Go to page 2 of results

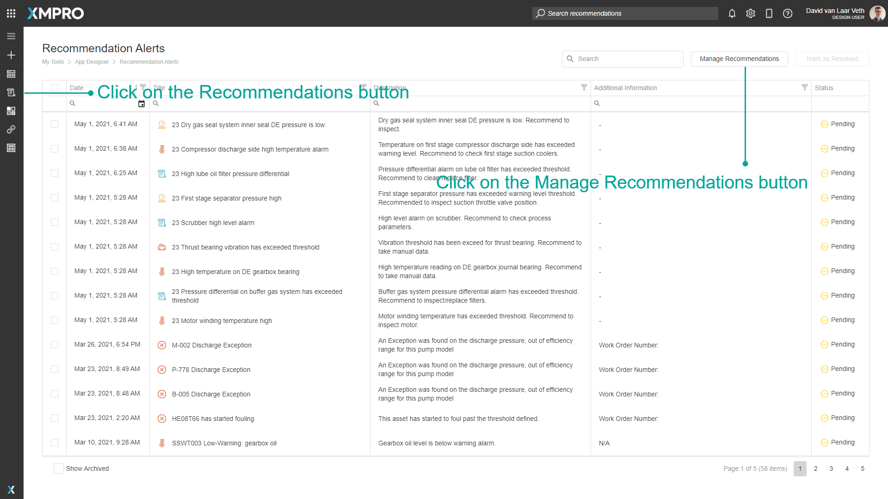816,469
